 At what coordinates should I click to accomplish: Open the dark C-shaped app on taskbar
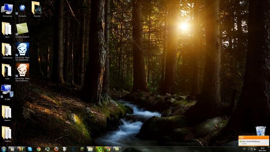(73, 149)
